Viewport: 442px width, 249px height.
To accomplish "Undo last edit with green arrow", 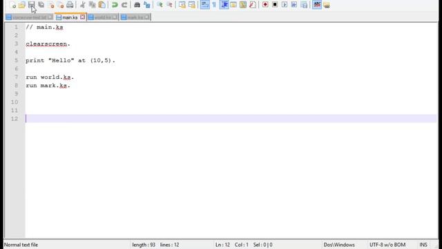I will point(115,5).
